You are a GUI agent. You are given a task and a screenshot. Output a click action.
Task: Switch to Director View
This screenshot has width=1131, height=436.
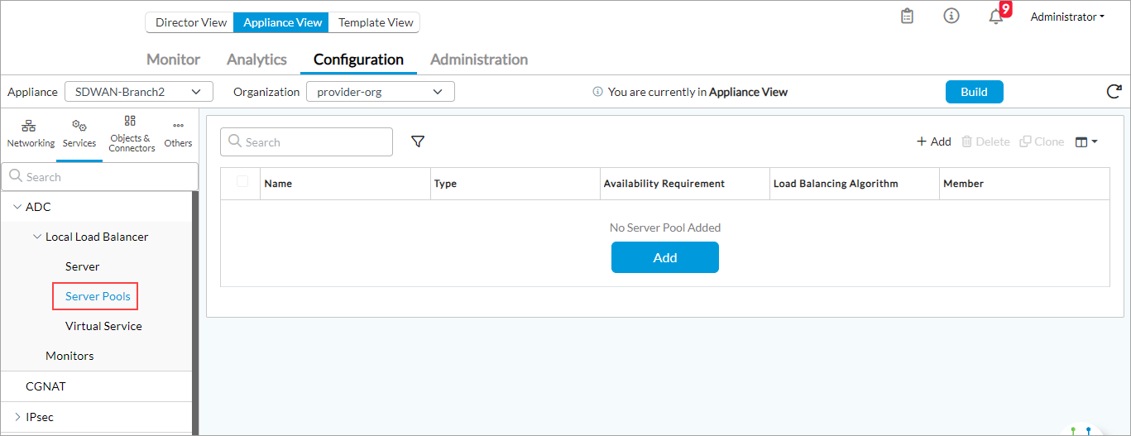click(190, 22)
